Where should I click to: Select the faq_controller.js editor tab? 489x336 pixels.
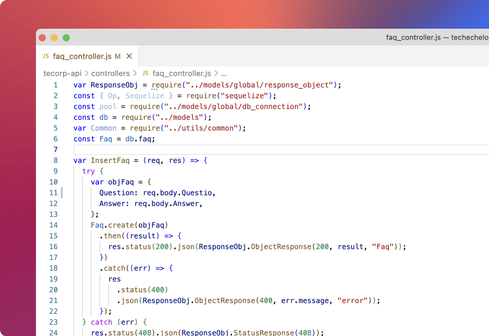tap(82, 56)
